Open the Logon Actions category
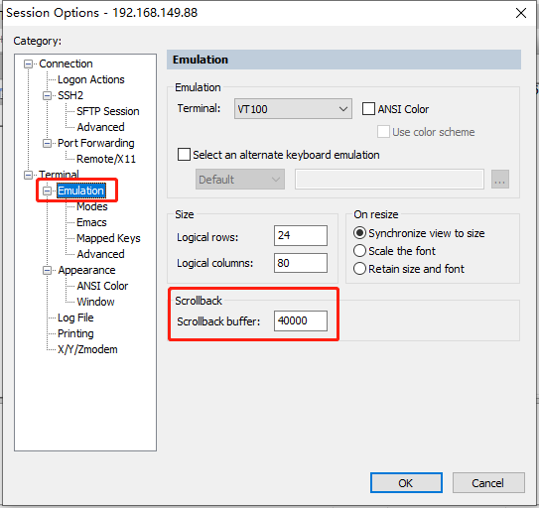 click(x=90, y=79)
